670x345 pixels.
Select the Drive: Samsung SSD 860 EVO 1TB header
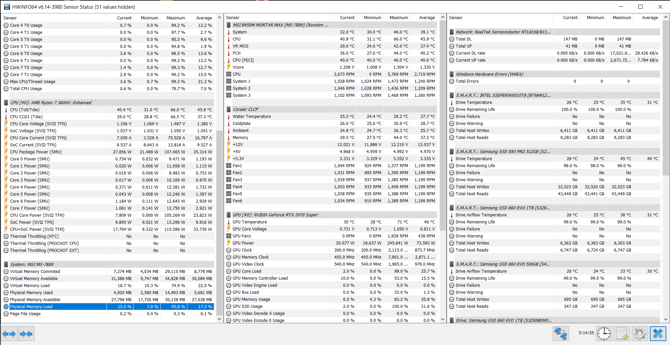click(554, 321)
